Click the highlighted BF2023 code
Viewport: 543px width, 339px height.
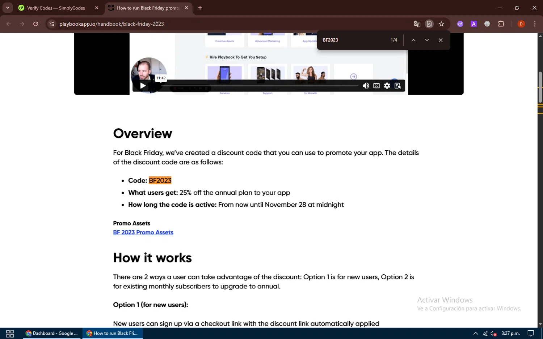click(160, 180)
